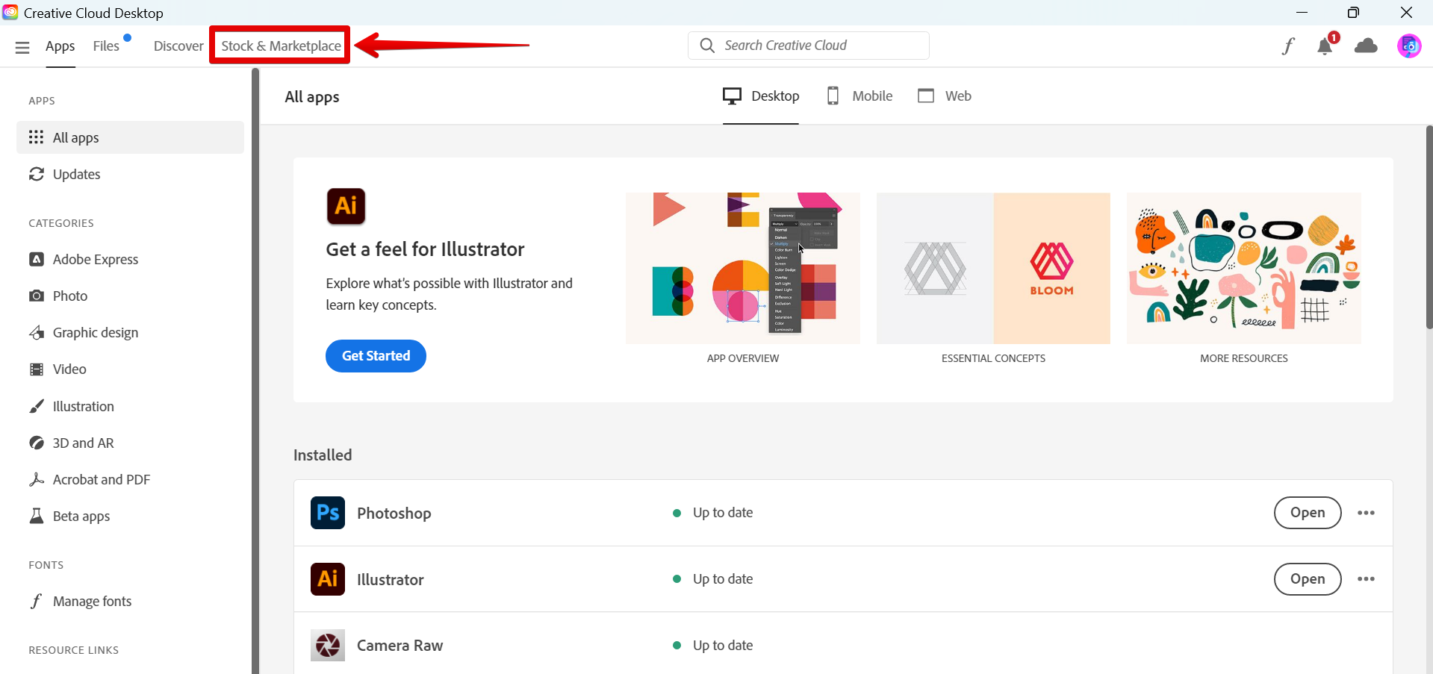The height and width of the screenshot is (674, 1433).
Task: Restore down the Creative Cloud window
Action: coord(1353,13)
